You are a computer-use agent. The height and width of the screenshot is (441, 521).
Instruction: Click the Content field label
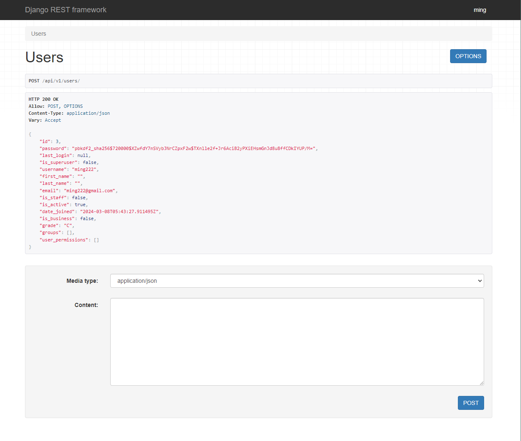86,305
